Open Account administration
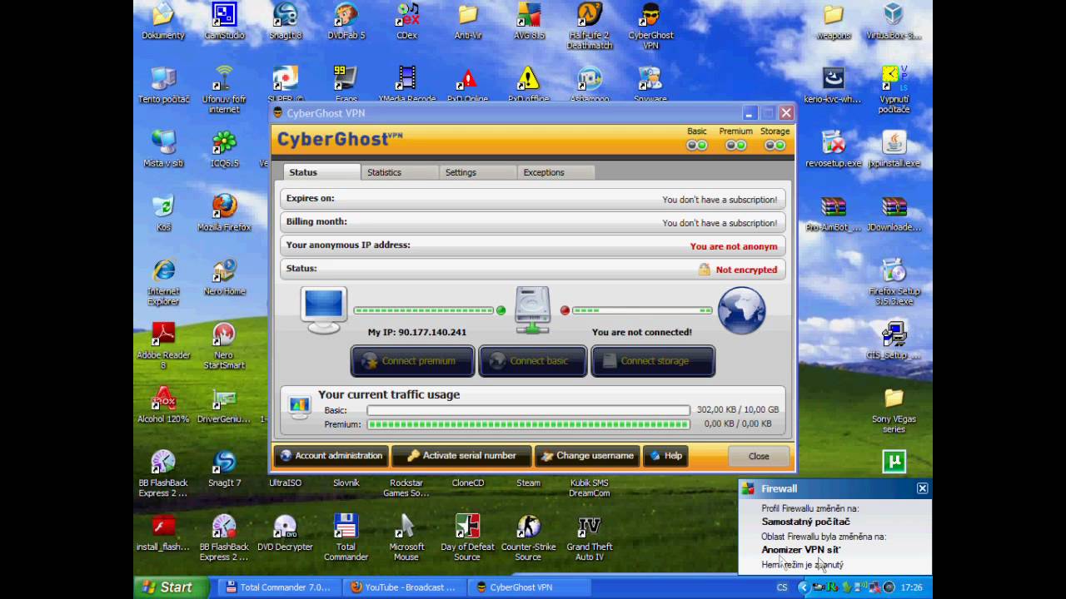This screenshot has width=1066, height=599. [x=331, y=456]
